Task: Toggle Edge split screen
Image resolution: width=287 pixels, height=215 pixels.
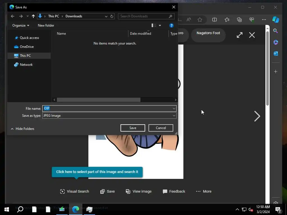Action: [x=214, y=20]
